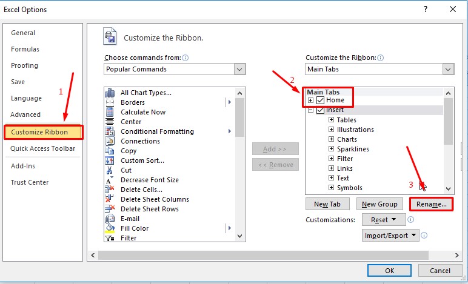Click the Rename... button
Image resolution: width=468 pixels, height=284 pixels.
click(431, 204)
